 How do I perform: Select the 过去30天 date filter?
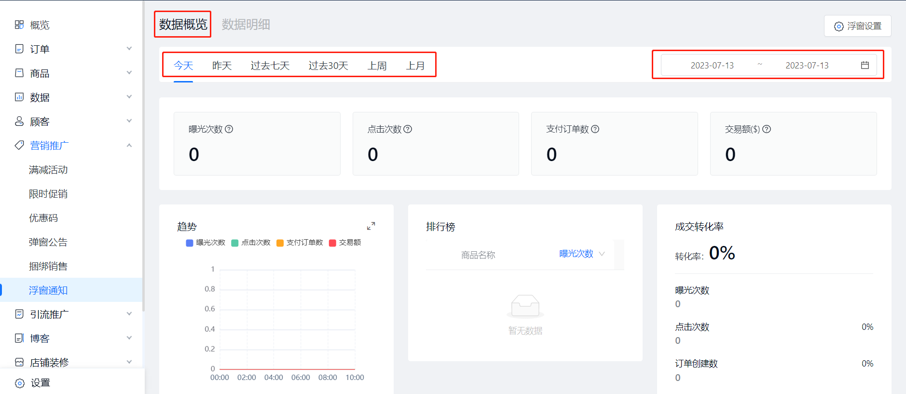coord(329,66)
